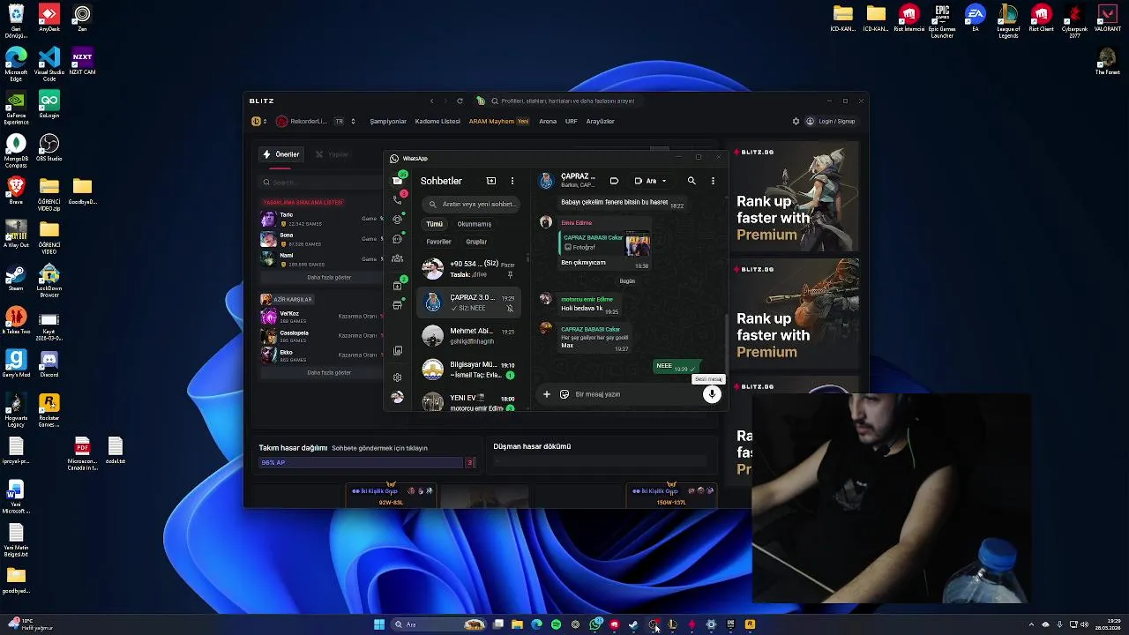Open Epic Games from taskbar

pos(730,624)
